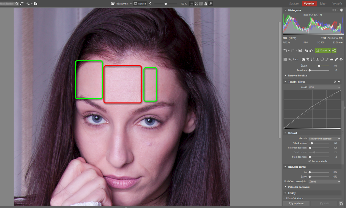
Task: Click the Auto enhancement button
Action: click(295, 59)
